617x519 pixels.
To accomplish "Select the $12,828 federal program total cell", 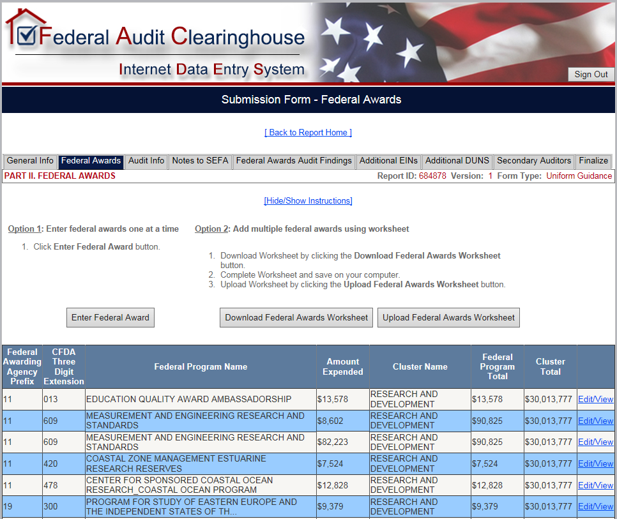I will pos(498,486).
